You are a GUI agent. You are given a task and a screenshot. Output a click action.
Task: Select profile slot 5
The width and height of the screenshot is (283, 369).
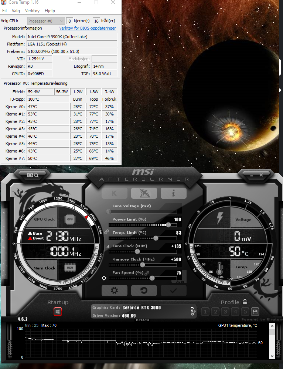tap(245, 312)
